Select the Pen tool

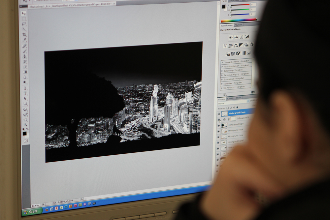(x=25, y=88)
